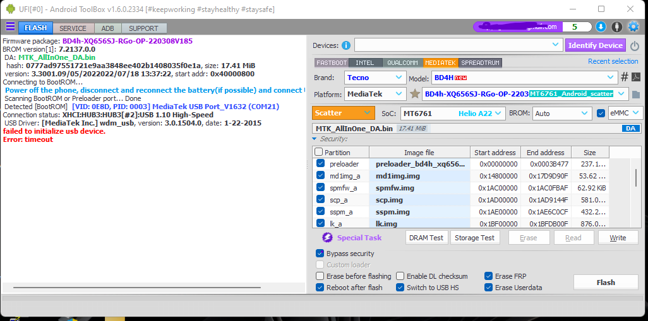Click the browse folder icon beside scatter
Viewport: 648px width, 321px height.
point(636,95)
